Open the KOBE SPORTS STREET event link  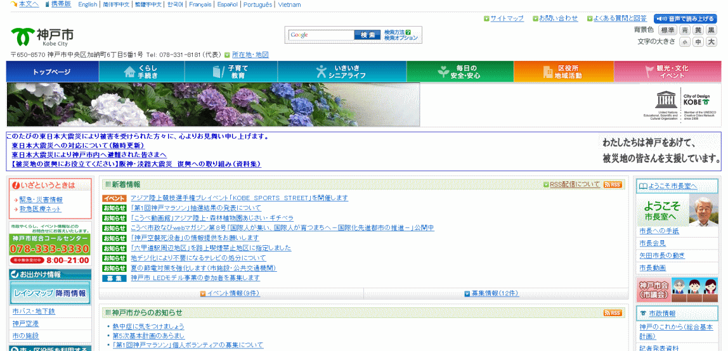[x=240, y=198]
